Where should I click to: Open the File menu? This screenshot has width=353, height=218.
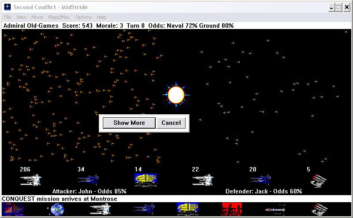[8, 17]
